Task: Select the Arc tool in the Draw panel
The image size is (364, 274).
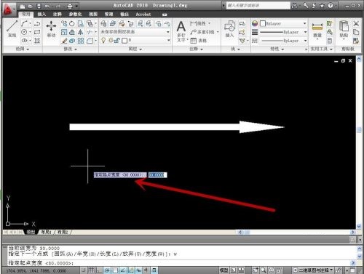Action: coord(24,23)
